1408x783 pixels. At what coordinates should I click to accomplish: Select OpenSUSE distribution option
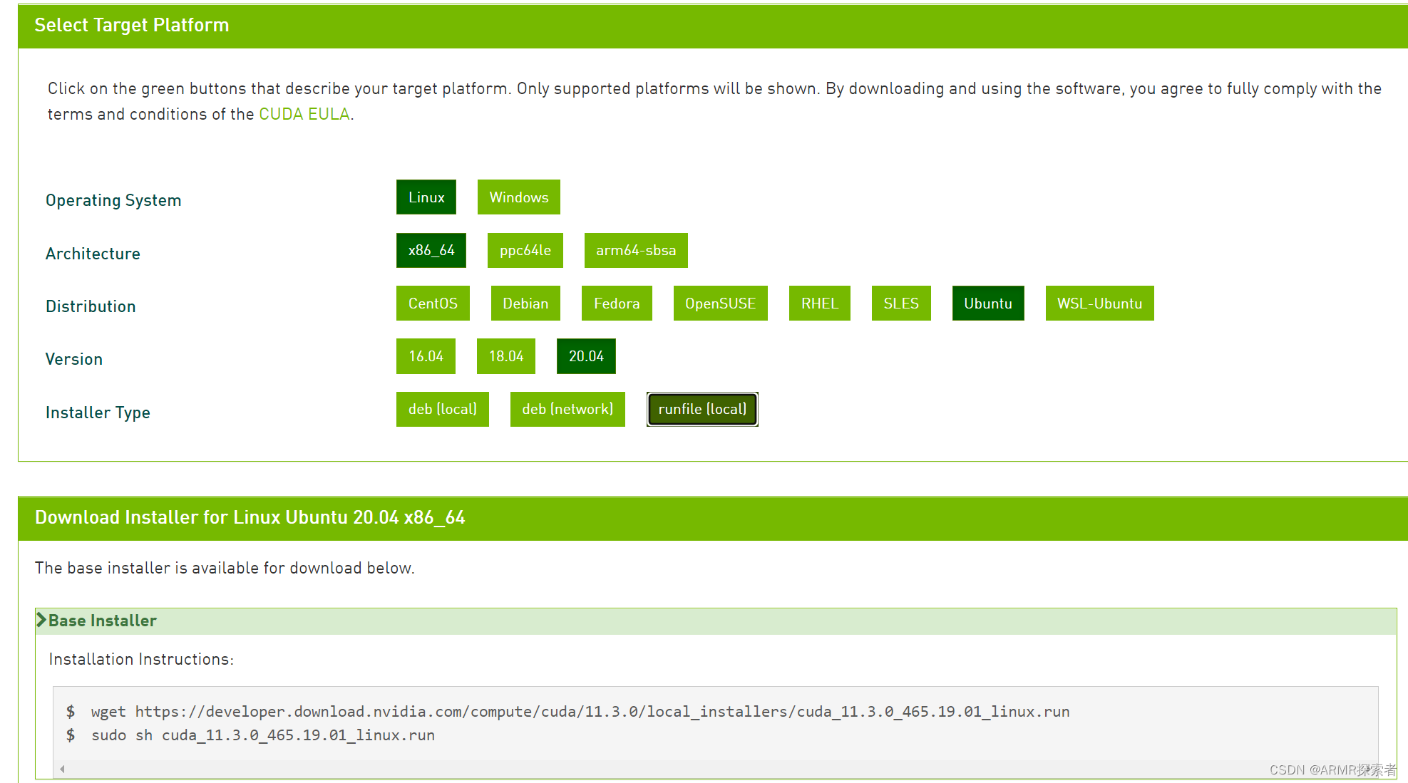click(x=721, y=303)
